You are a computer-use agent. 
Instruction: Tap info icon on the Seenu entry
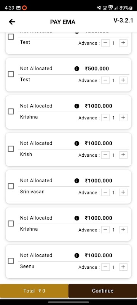[x=77, y=255]
